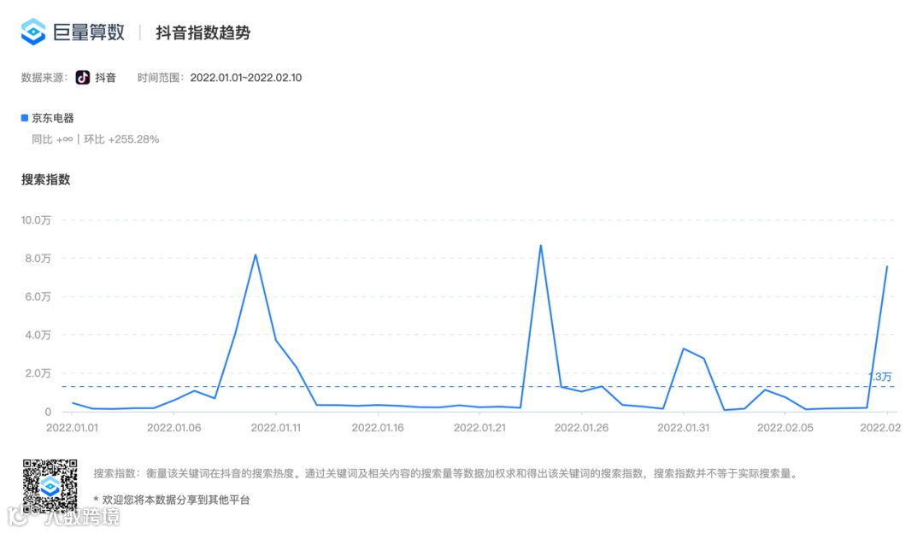The width and height of the screenshot is (923, 533).
Task: Click the 2022.01.31 x-axis date
Action: [x=683, y=428]
